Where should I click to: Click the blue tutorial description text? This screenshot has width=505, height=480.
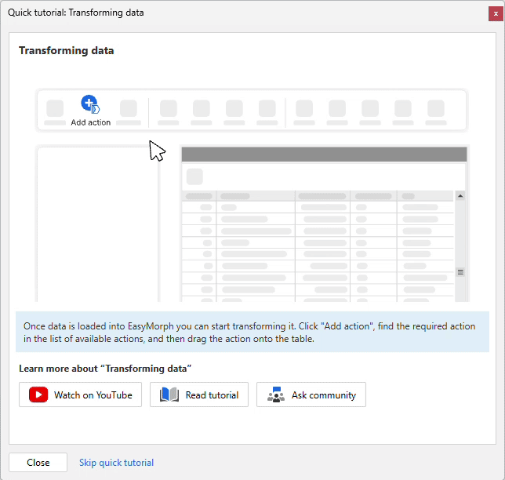[249, 332]
